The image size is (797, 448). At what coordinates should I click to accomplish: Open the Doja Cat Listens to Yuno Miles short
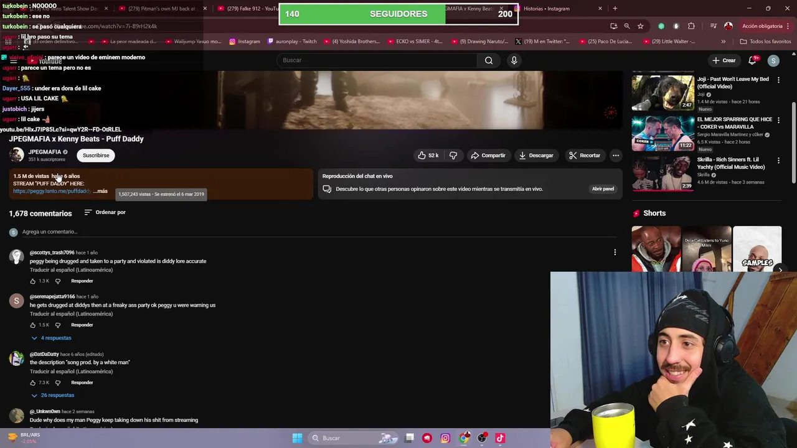(707, 249)
